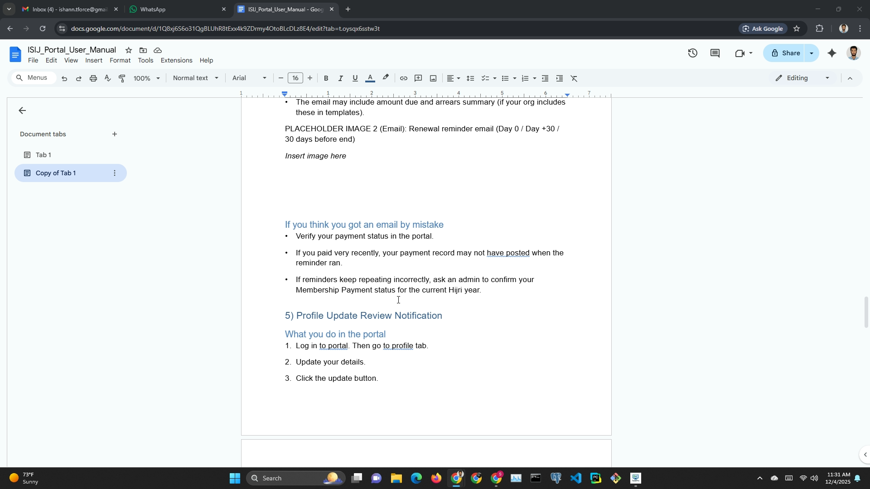Open the Arial font dropdown
The height and width of the screenshot is (489, 870).
pyautogui.click(x=249, y=78)
